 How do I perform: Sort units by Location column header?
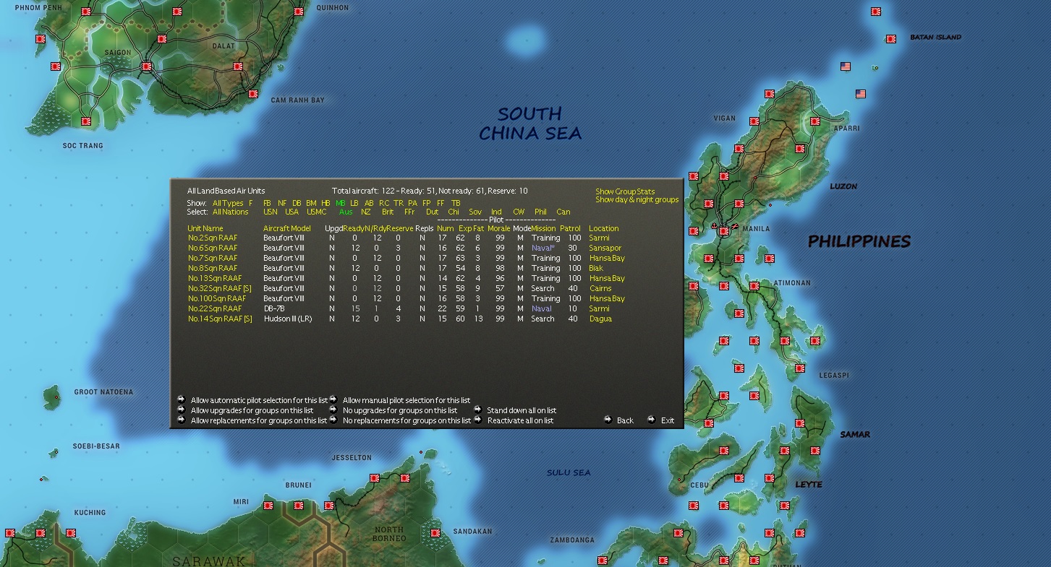(603, 228)
